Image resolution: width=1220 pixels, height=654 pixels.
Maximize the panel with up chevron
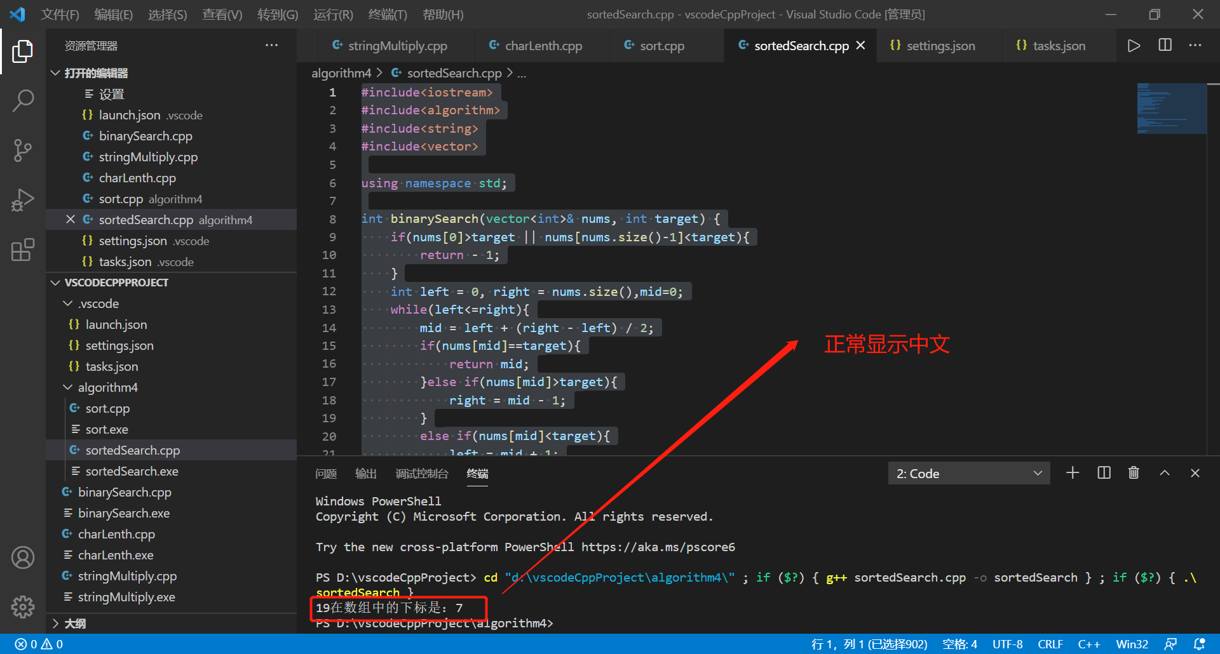point(1165,473)
